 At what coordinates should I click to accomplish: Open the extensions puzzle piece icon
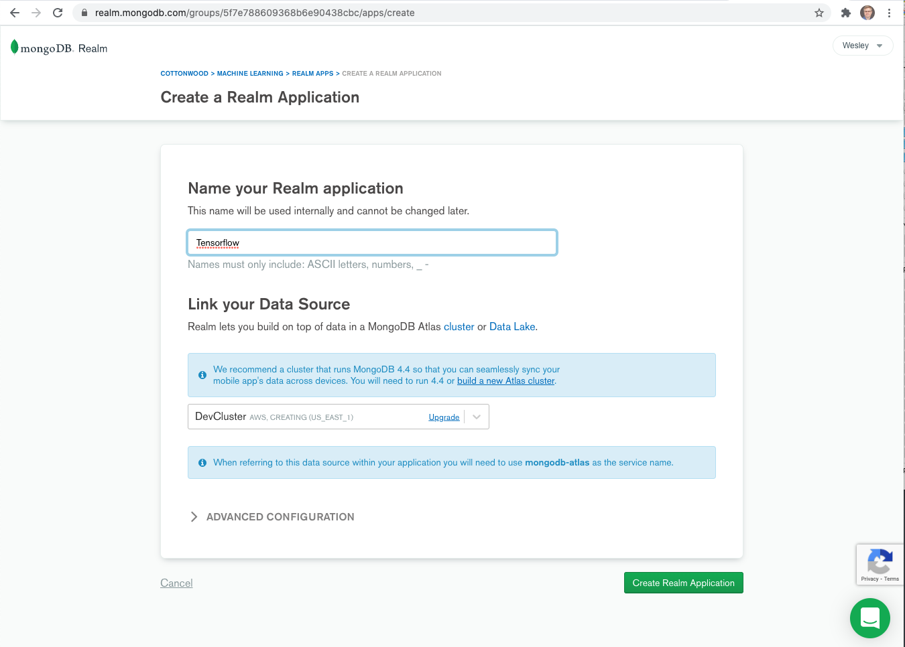click(846, 13)
